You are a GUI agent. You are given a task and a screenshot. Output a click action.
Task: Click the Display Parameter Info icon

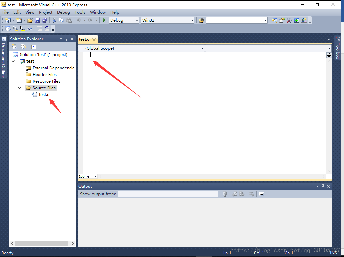pos(15,29)
